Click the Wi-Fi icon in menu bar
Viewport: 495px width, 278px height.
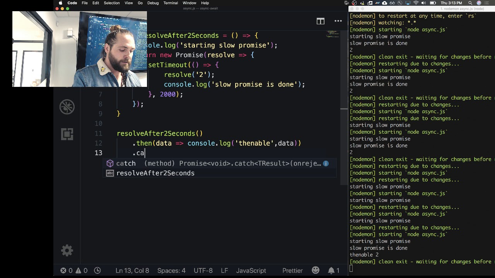pos(416,3)
